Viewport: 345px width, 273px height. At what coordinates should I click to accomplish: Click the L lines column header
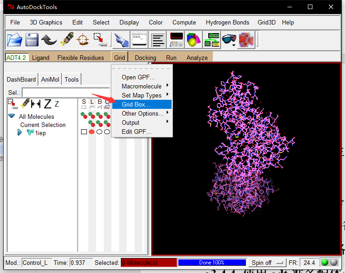point(92,104)
